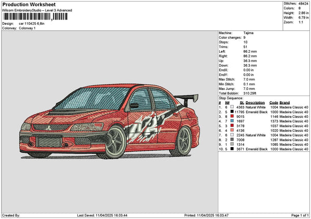
Task: Click 'Wilcom EmbroideryStudio – Level 3 Advanced' text
Action: click(37, 10)
